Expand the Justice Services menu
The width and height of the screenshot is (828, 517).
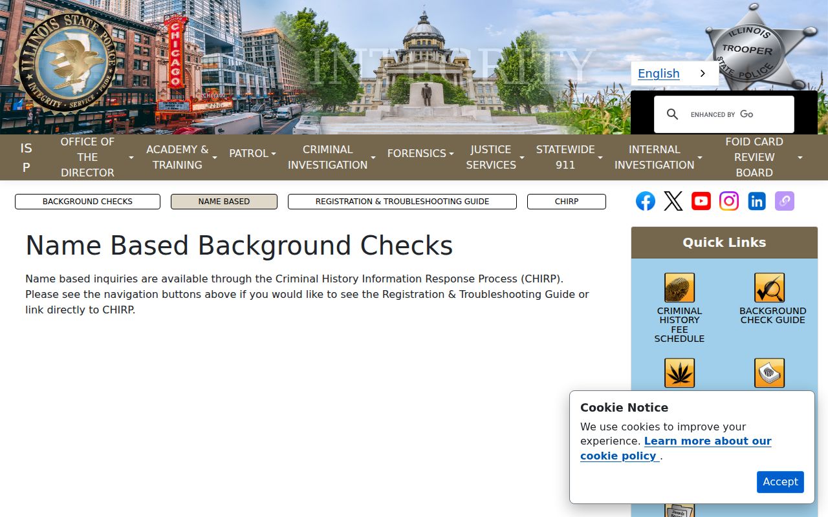click(495, 157)
